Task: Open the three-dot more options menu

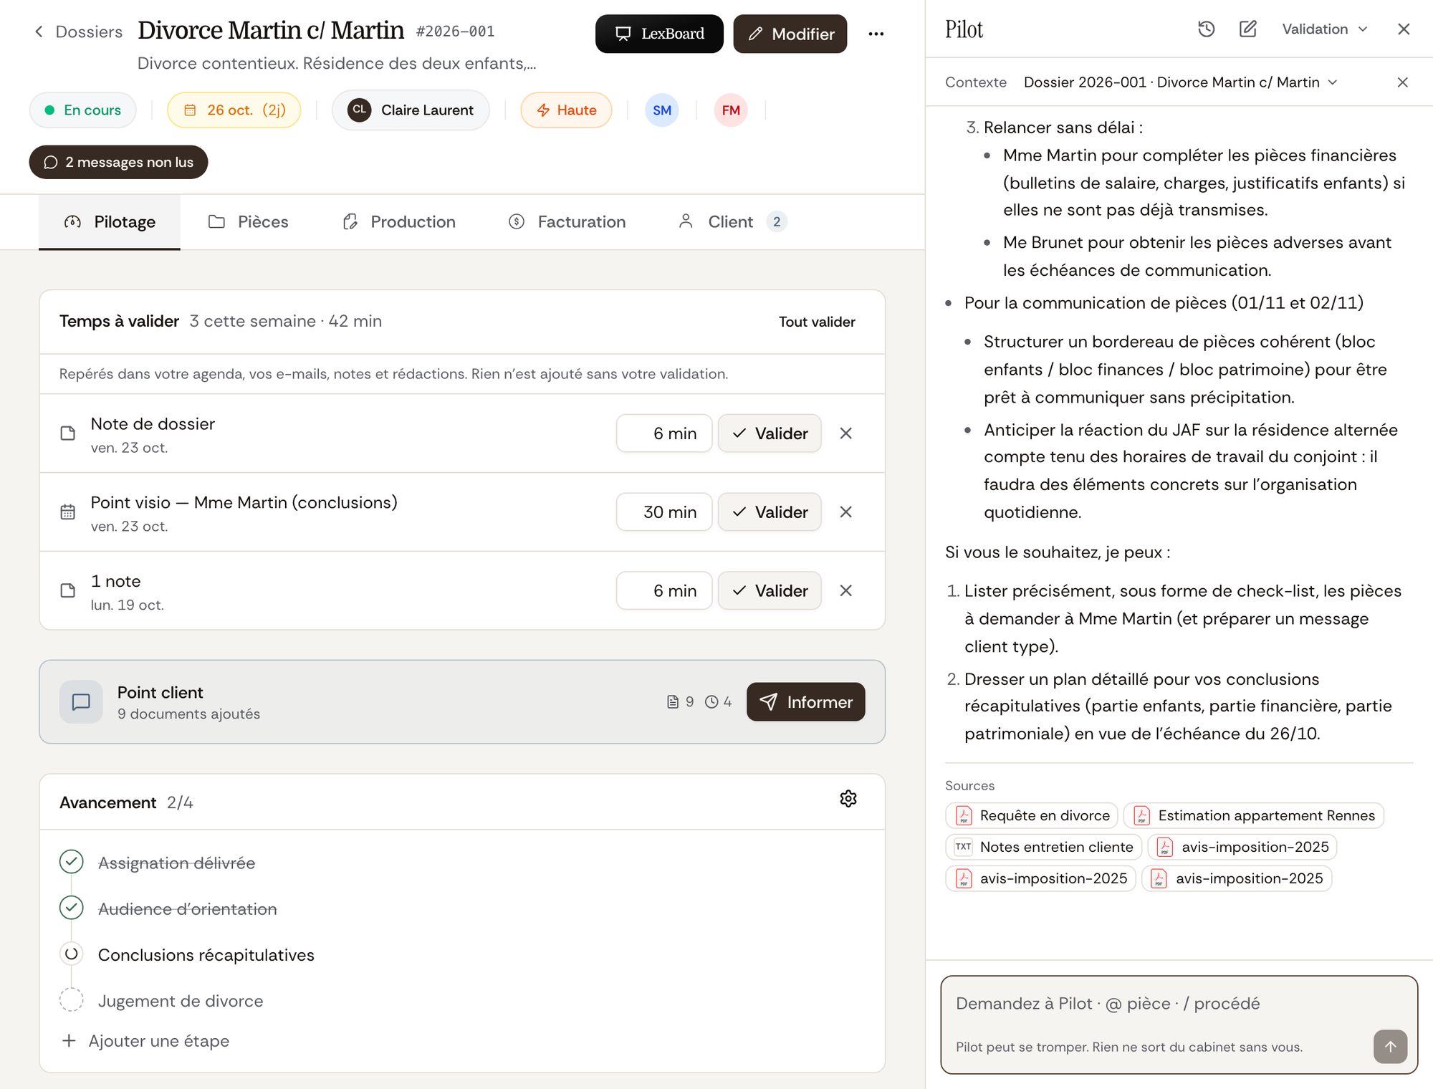Action: [x=876, y=34]
